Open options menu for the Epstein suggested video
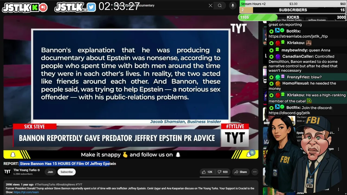The image size is (347, 195). (x=338, y=129)
